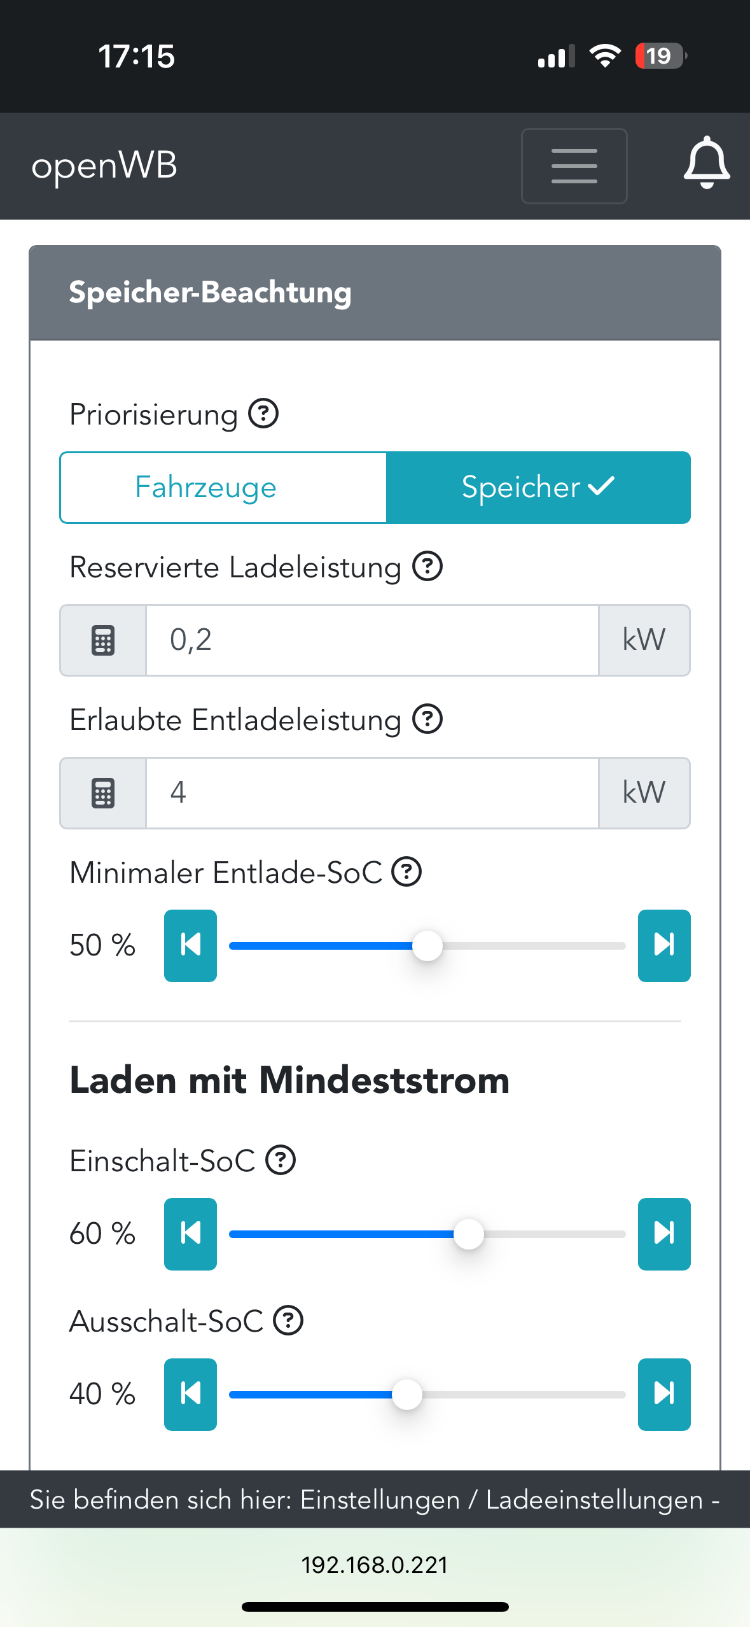The height and width of the screenshot is (1627, 750).
Task: Increase Minimaler Entlade-SoC value
Action: click(x=664, y=945)
